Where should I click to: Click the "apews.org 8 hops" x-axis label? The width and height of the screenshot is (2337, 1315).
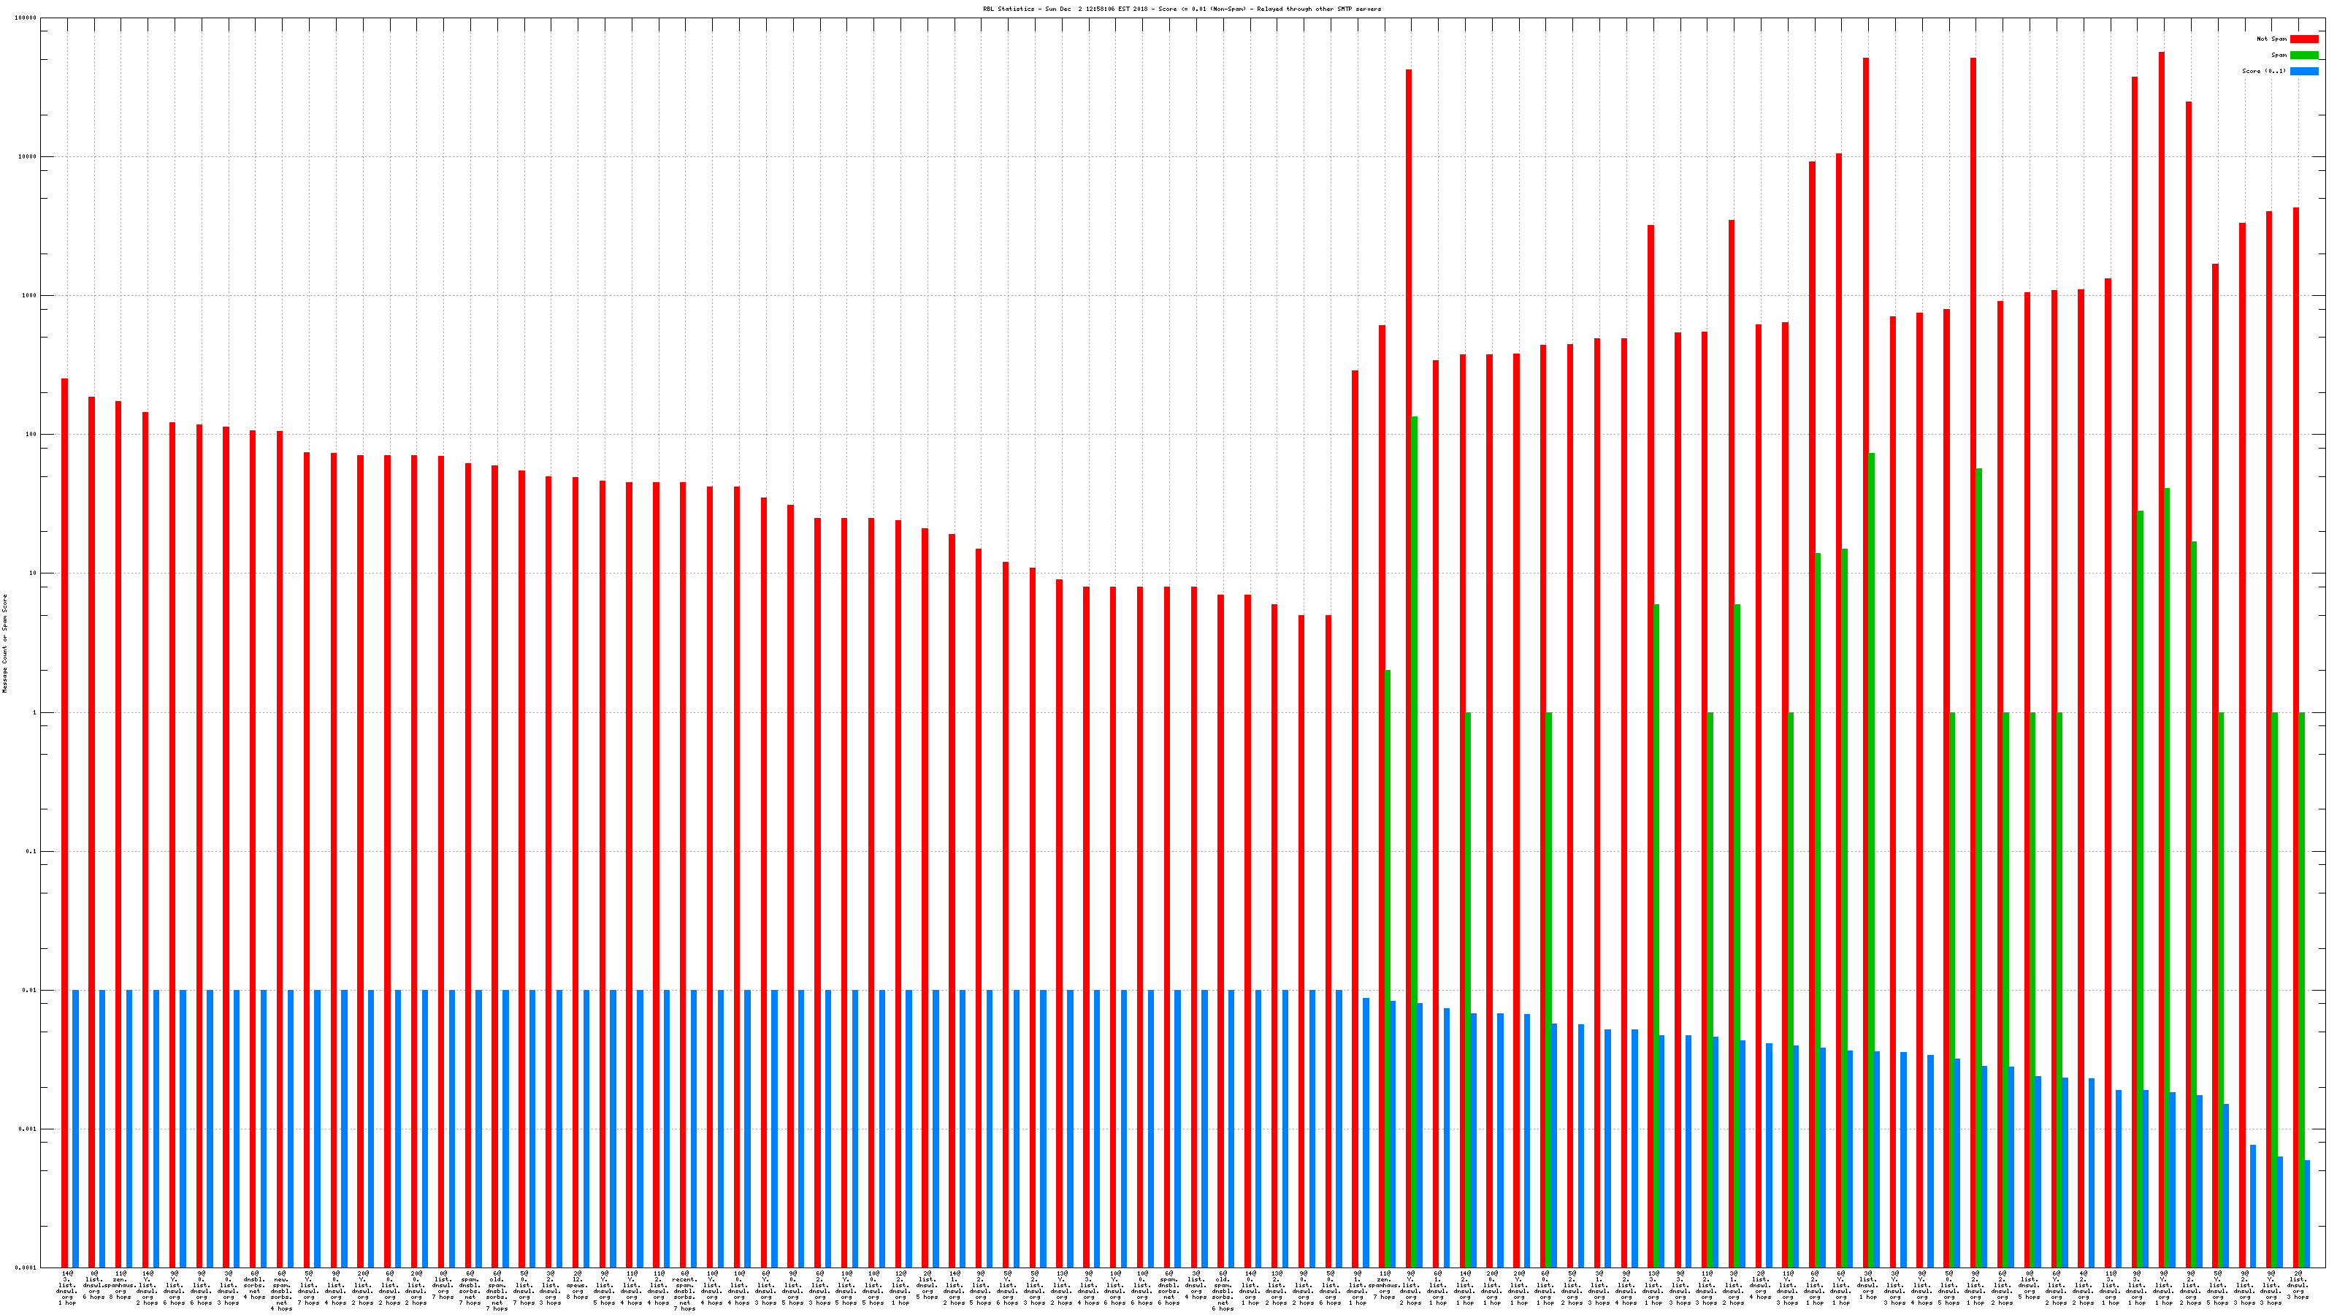(577, 1285)
